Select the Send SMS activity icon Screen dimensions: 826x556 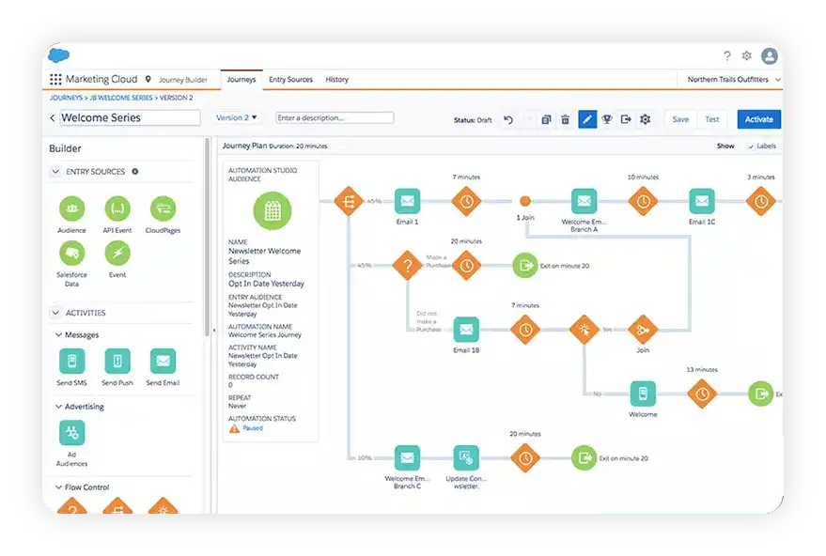coord(72,362)
